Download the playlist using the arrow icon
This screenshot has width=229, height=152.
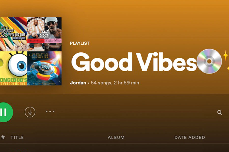point(30,112)
